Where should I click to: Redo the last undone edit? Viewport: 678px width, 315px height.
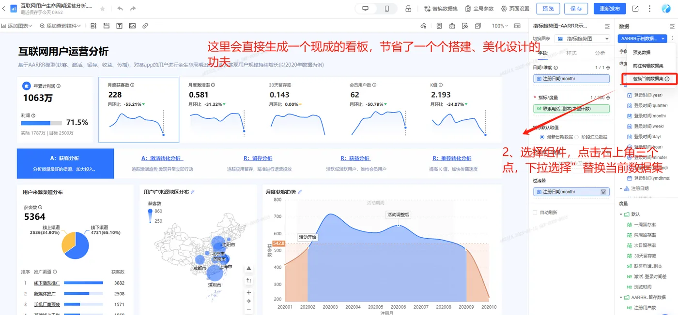[133, 9]
